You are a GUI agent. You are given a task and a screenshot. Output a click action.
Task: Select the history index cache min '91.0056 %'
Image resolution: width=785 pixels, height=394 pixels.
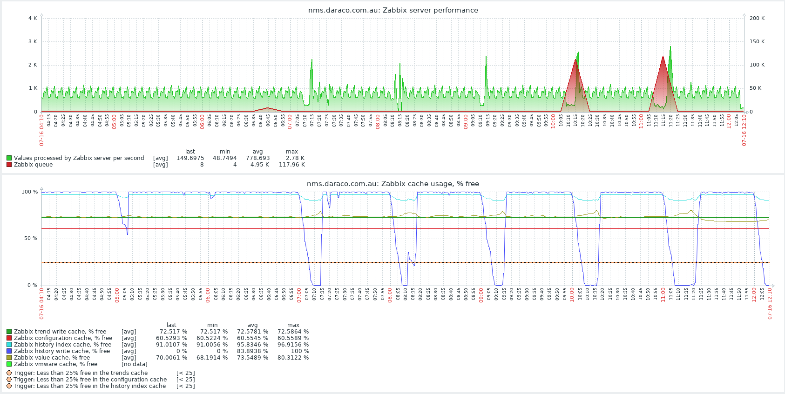[212, 345]
